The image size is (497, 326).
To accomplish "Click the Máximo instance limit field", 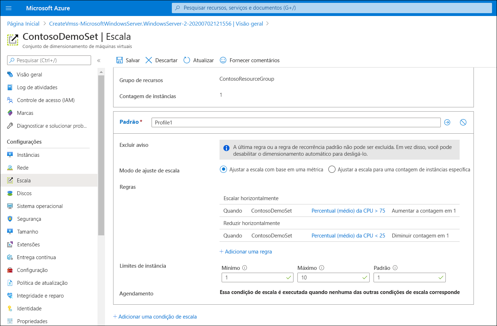I will coord(333,278).
